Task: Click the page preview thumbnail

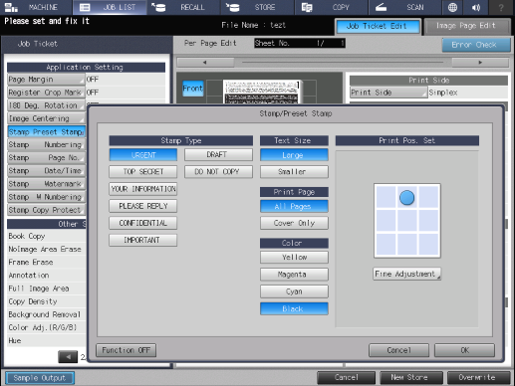Action: (262, 92)
